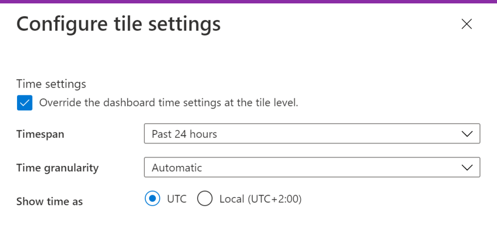Open the Time granularity combo box
This screenshot has height=235, width=497.
pyautogui.click(x=312, y=167)
